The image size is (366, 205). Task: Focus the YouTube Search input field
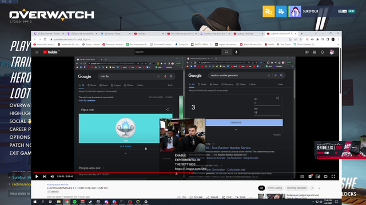click(178, 52)
